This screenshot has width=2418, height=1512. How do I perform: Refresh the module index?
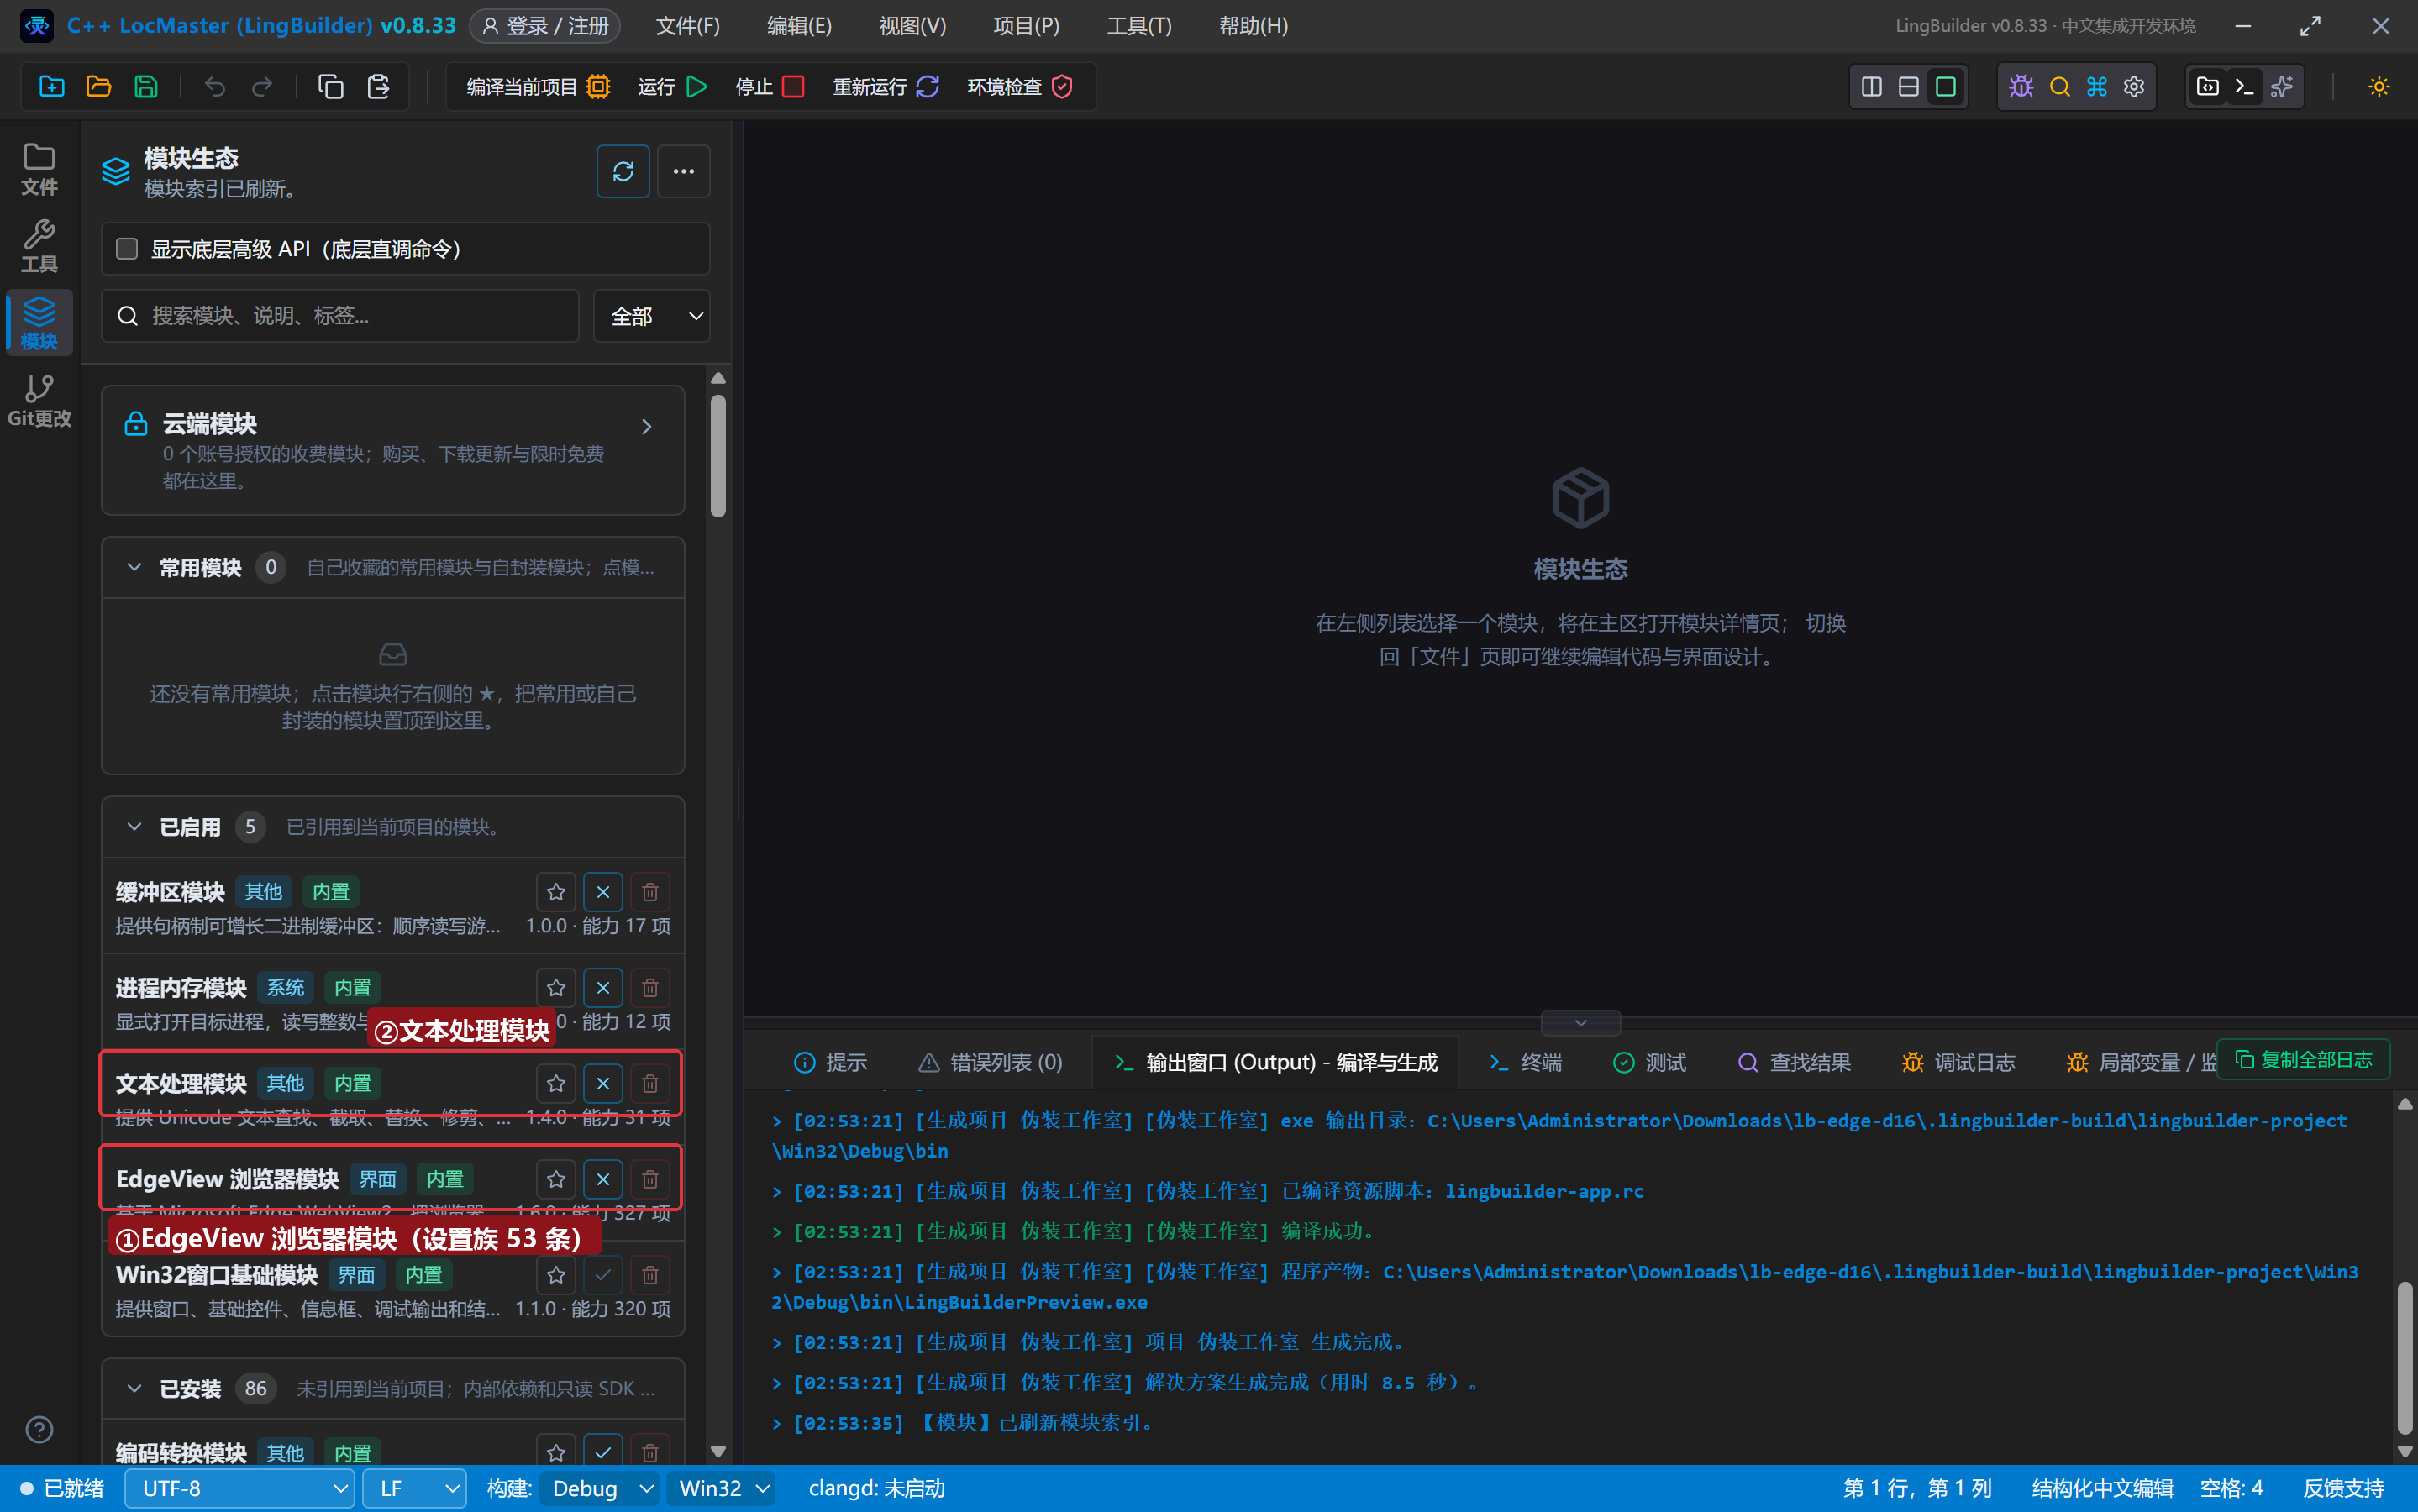pyautogui.click(x=623, y=172)
